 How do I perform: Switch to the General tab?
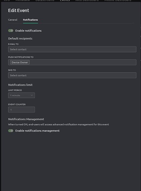point(13,20)
